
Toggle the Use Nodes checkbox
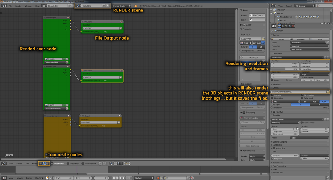[52, 164]
